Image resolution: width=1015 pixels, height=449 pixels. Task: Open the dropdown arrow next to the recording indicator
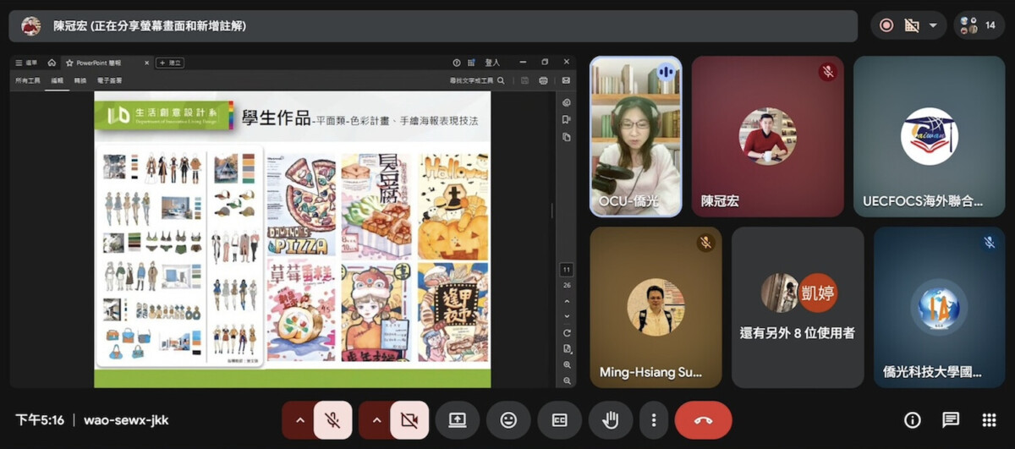(x=933, y=25)
